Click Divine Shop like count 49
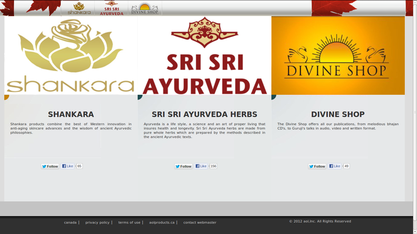 [x=346, y=166]
